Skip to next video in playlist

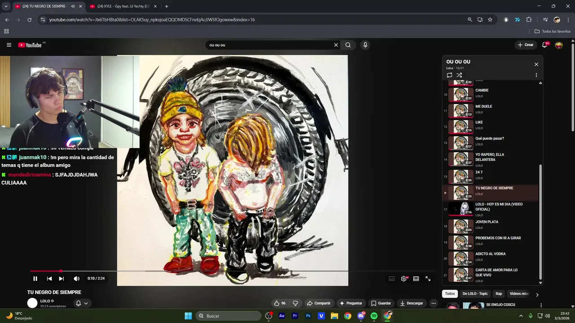pos(62,279)
